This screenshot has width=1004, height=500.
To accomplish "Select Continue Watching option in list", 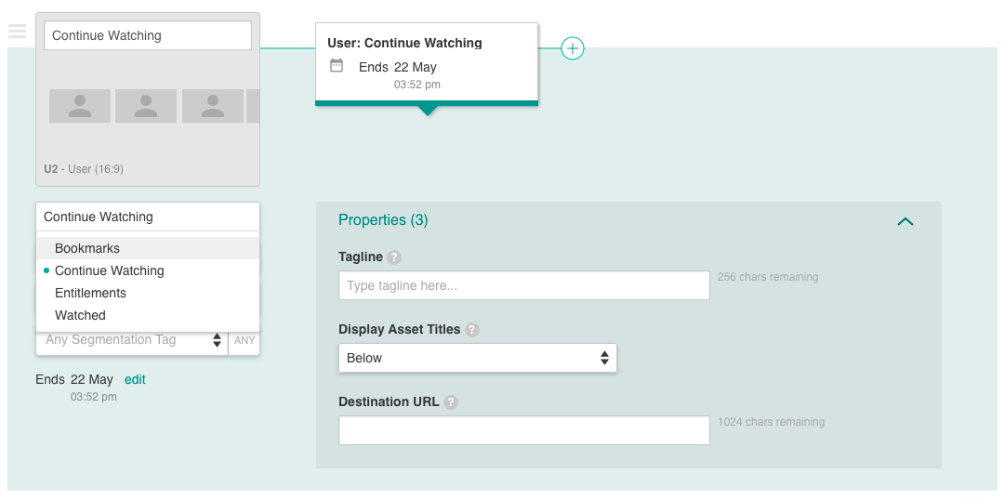I will coord(148,270).
